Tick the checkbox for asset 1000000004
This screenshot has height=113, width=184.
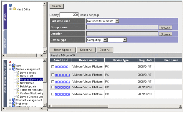click(53, 82)
